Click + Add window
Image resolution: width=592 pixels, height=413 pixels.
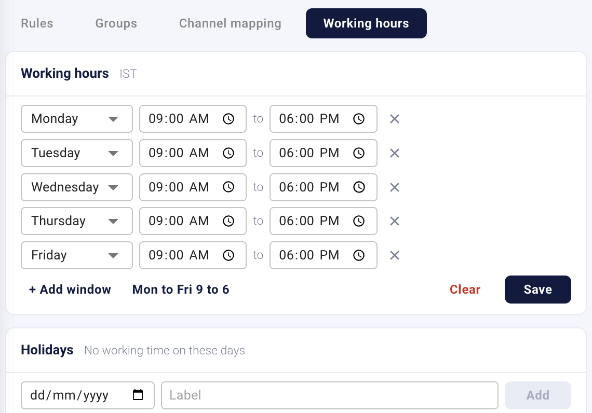70,290
